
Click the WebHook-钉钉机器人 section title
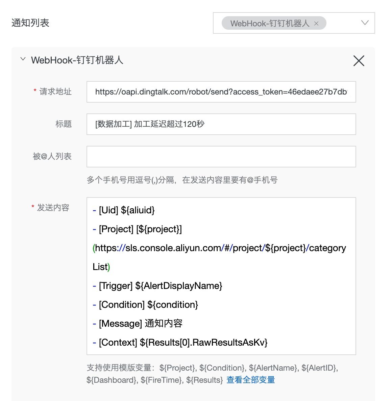pos(77,60)
